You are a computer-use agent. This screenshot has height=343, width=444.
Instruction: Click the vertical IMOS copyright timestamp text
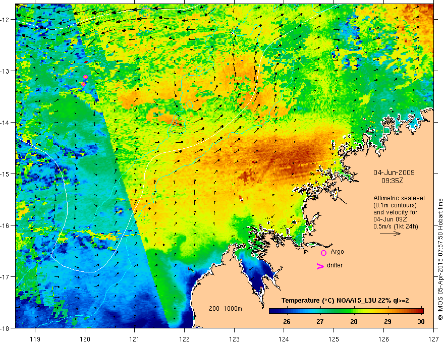click(440, 260)
